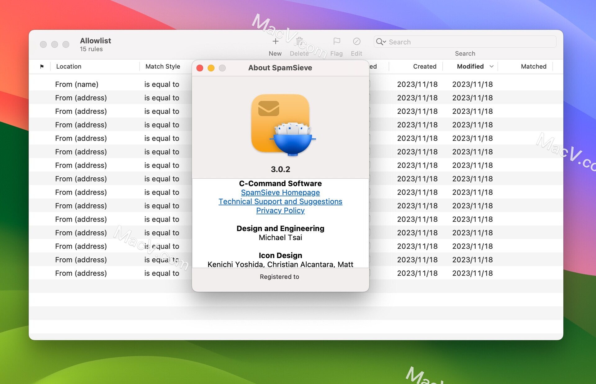The image size is (596, 384).
Task: Focus the Search input field
Action: coord(465,42)
